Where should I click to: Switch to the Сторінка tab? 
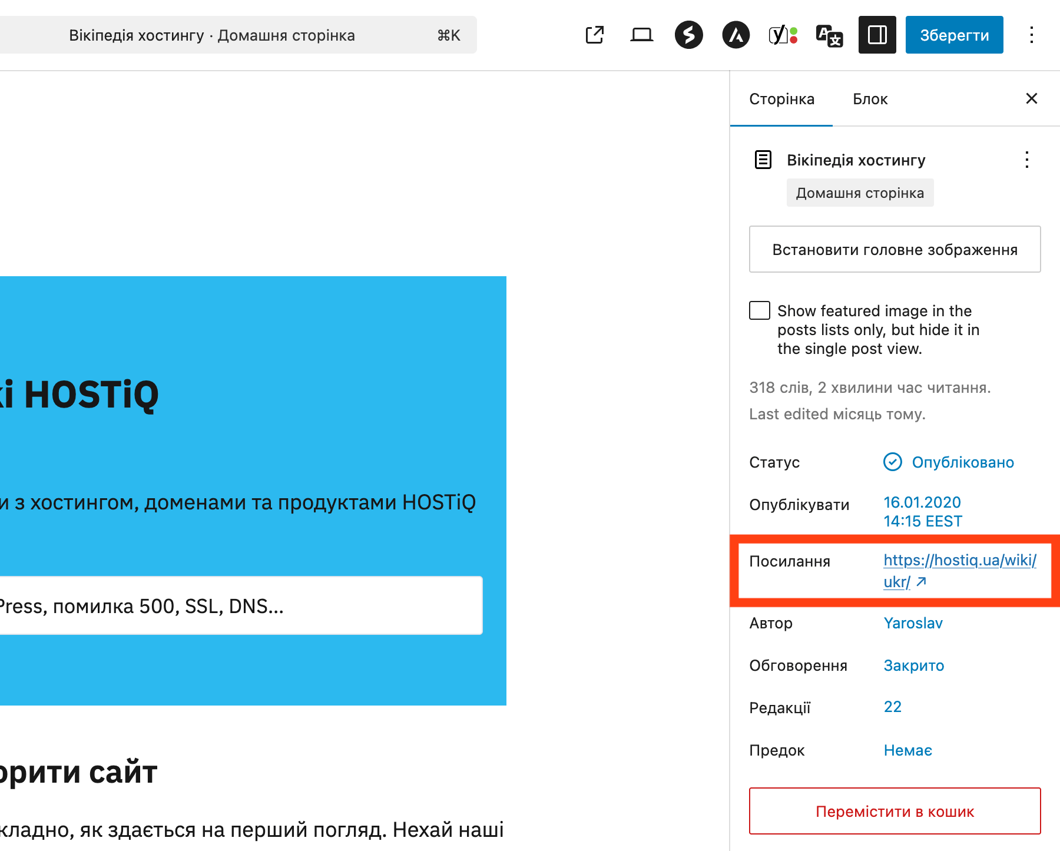point(781,99)
